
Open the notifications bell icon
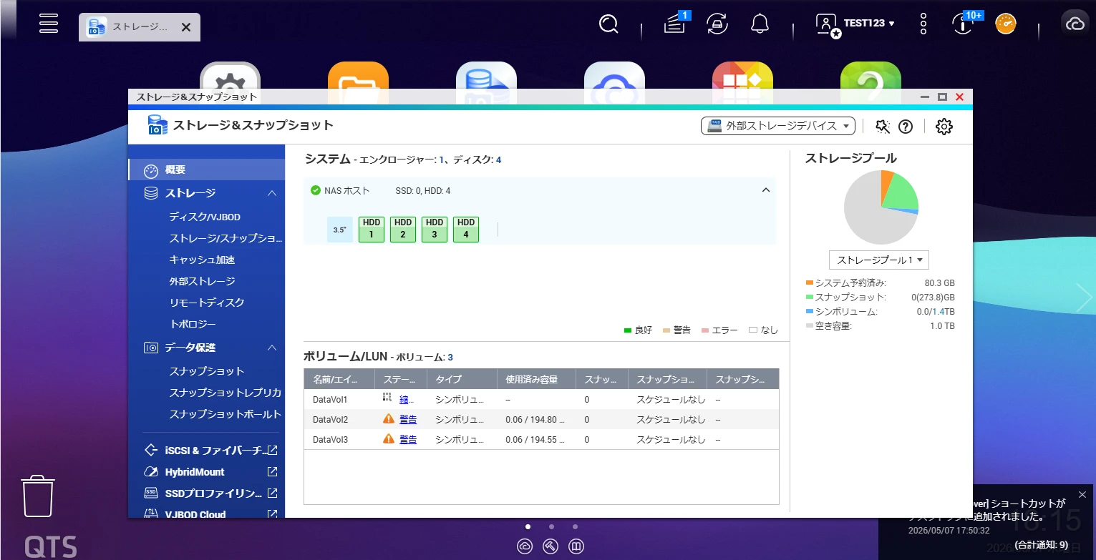(x=760, y=24)
